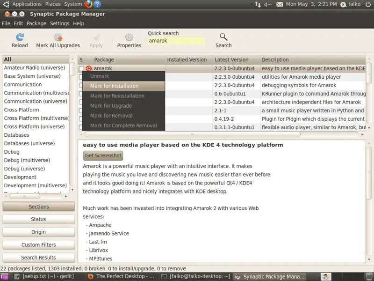Click the clock showing Mon May 3, 2:21 PM

(x=311, y=4)
